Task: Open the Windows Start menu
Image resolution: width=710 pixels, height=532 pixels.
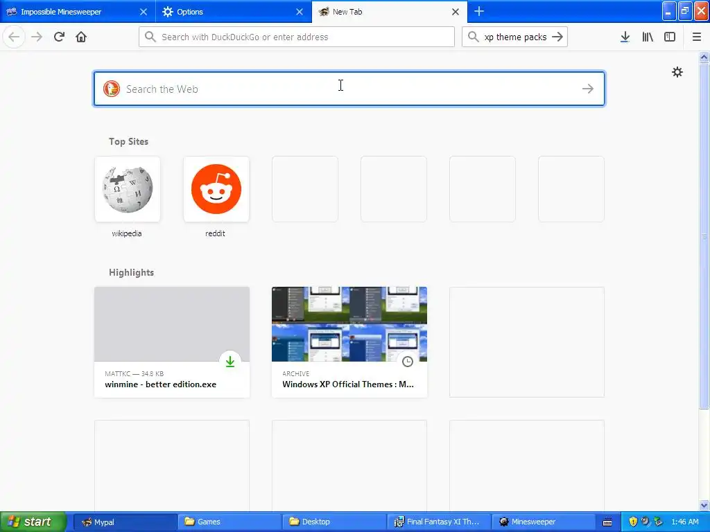Action: (x=33, y=522)
